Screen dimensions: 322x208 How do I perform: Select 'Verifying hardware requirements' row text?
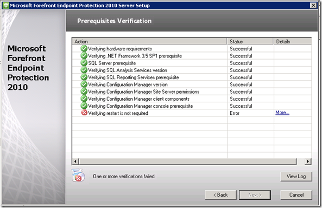[120, 49]
